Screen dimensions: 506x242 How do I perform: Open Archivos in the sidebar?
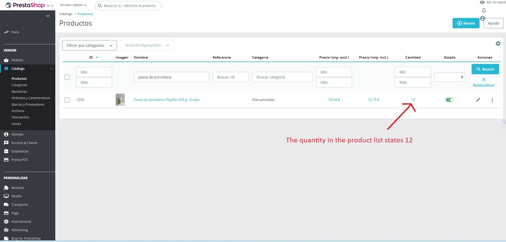pyautogui.click(x=18, y=111)
